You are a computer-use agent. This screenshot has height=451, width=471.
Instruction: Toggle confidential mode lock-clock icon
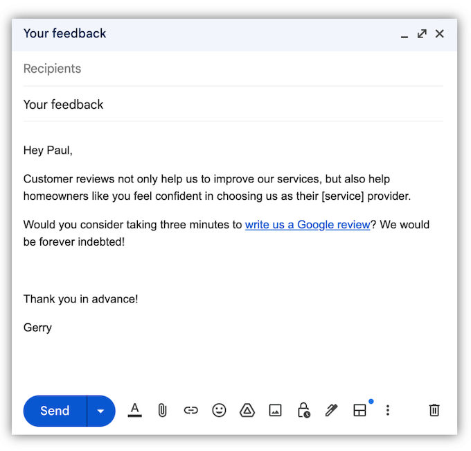[x=303, y=410]
